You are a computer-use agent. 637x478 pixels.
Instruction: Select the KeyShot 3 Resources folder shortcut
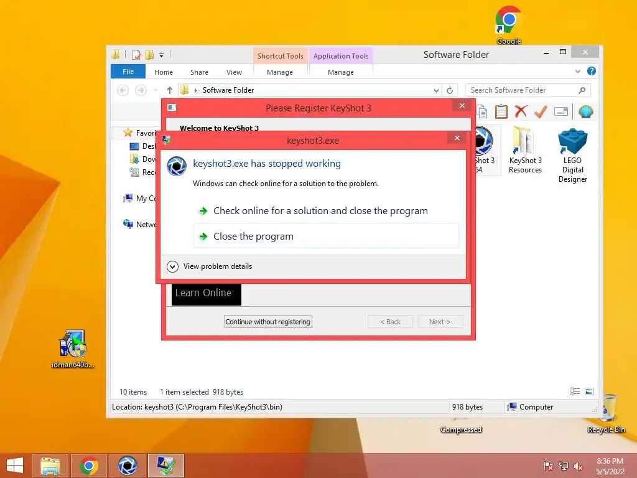click(525, 151)
